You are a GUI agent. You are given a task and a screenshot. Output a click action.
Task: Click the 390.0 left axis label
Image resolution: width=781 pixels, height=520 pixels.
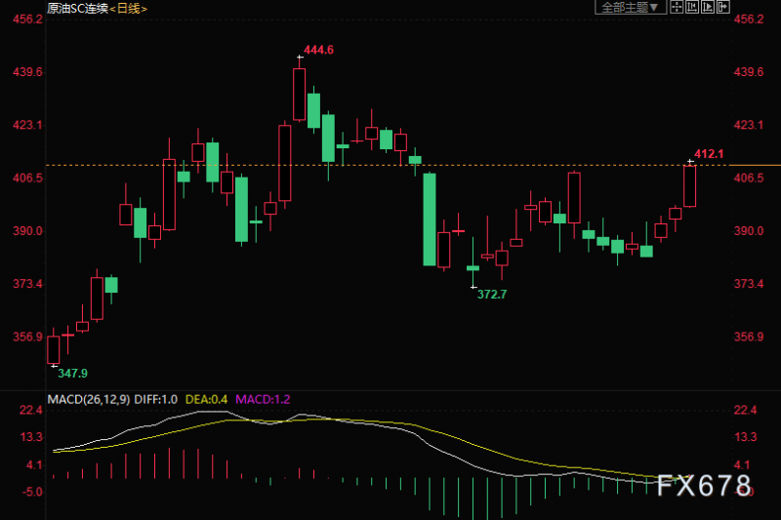pyautogui.click(x=28, y=231)
